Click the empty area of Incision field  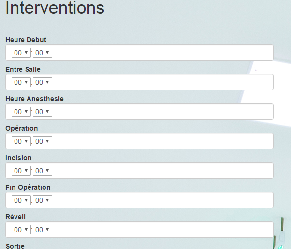[160, 171]
